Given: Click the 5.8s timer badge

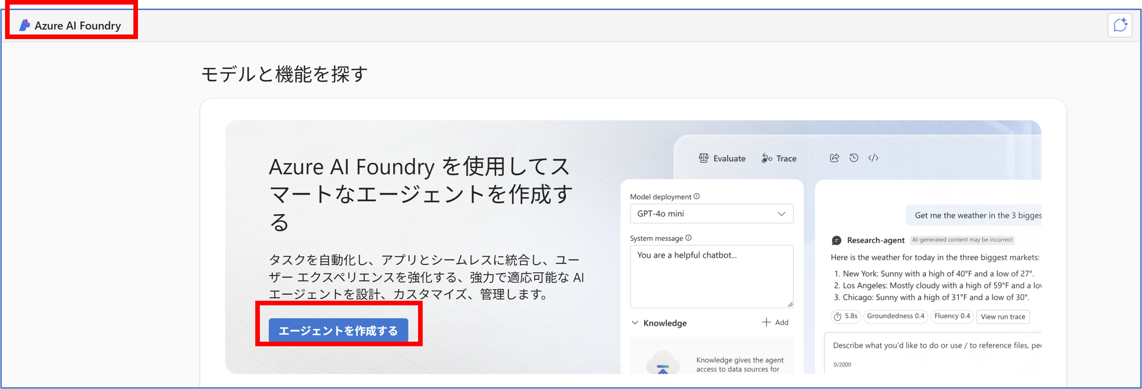Looking at the screenshot, I should coord(846,316).
